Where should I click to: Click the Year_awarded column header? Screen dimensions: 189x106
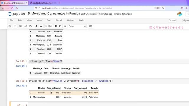tap(80, 88)
